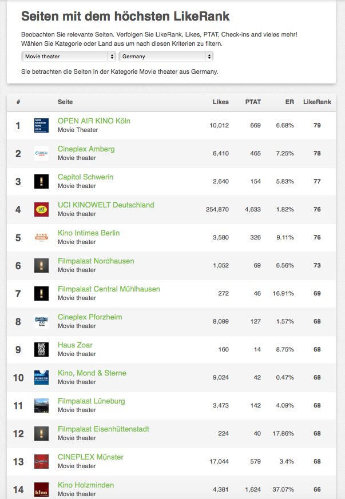Open the Germany country dropdown

point(166,57)
